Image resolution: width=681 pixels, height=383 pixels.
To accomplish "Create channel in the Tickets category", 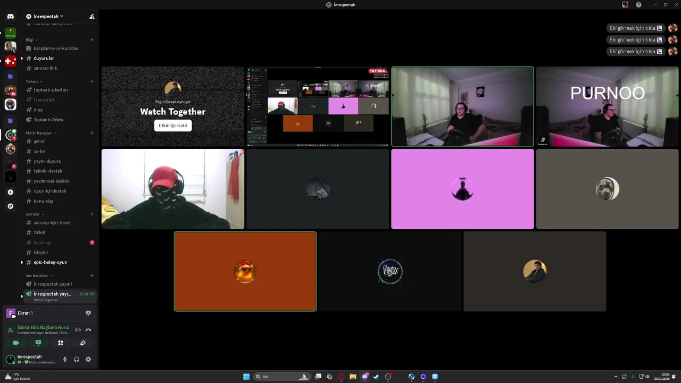I will [92, 81].
